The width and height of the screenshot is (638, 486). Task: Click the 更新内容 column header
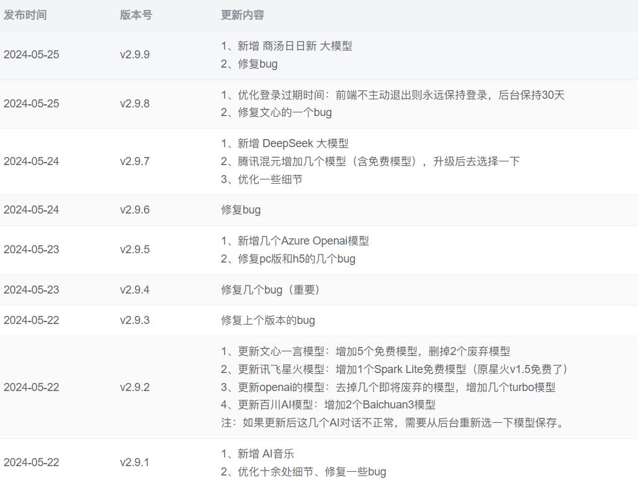pyautogui.click(x=243, y=15)
